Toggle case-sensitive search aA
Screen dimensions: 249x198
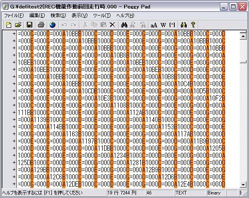click(154, 25)
